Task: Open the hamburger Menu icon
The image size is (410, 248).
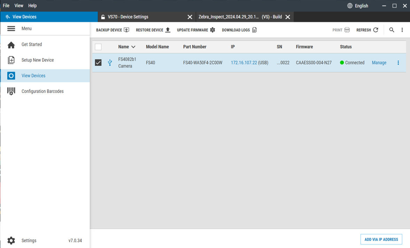Action: tap(11, 29)
